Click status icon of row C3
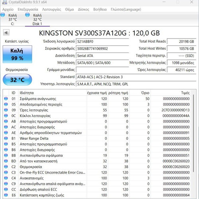Viewport: 199px width, 199px height. click(x=6, y=172)
